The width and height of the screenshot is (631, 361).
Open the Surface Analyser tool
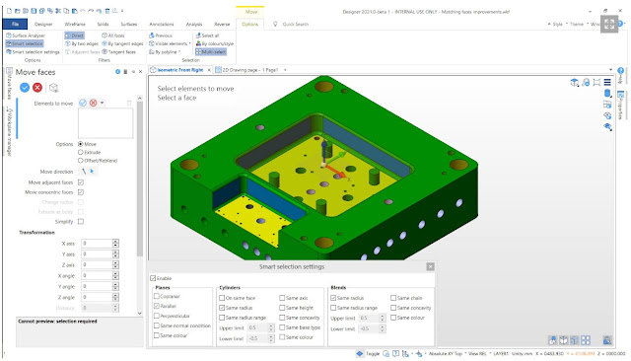[26, 36]
